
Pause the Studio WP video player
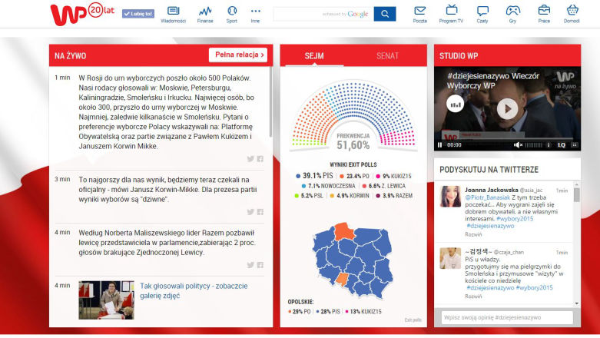coord(439,145)
